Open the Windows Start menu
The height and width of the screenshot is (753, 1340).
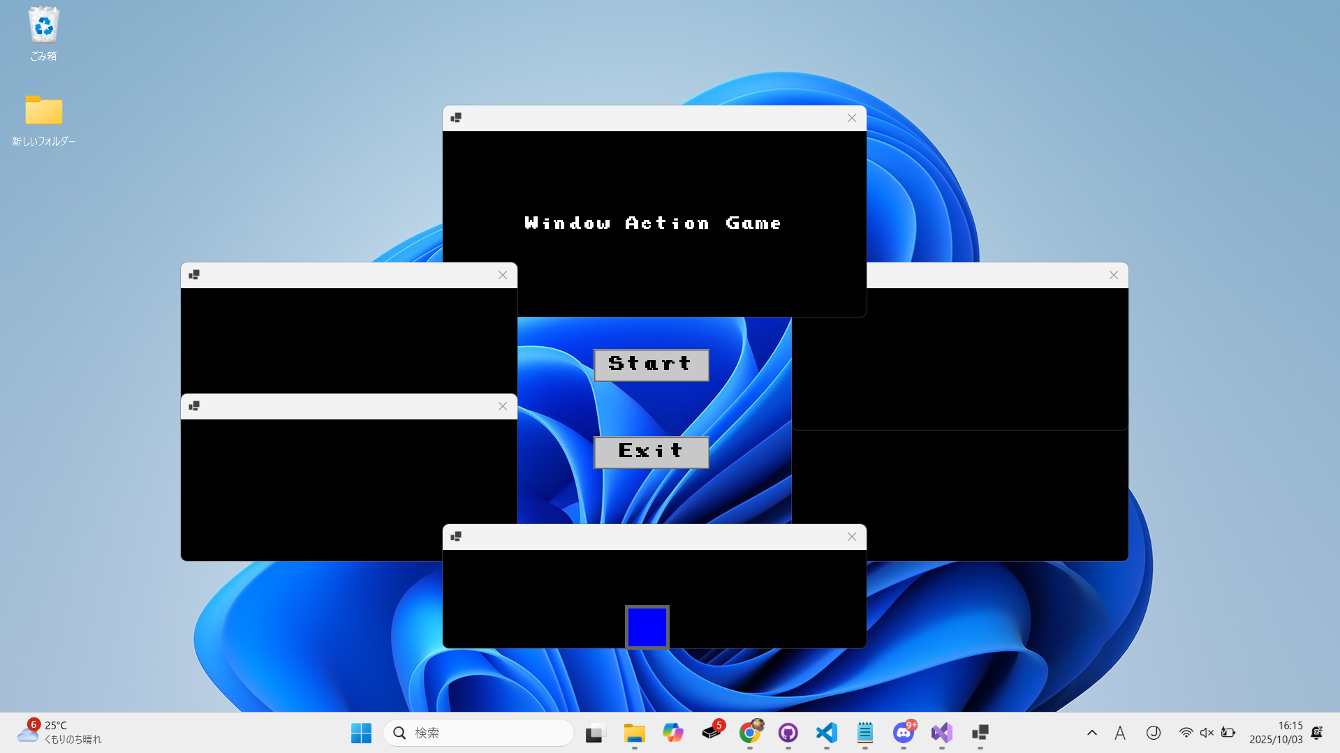coord(361,733)
